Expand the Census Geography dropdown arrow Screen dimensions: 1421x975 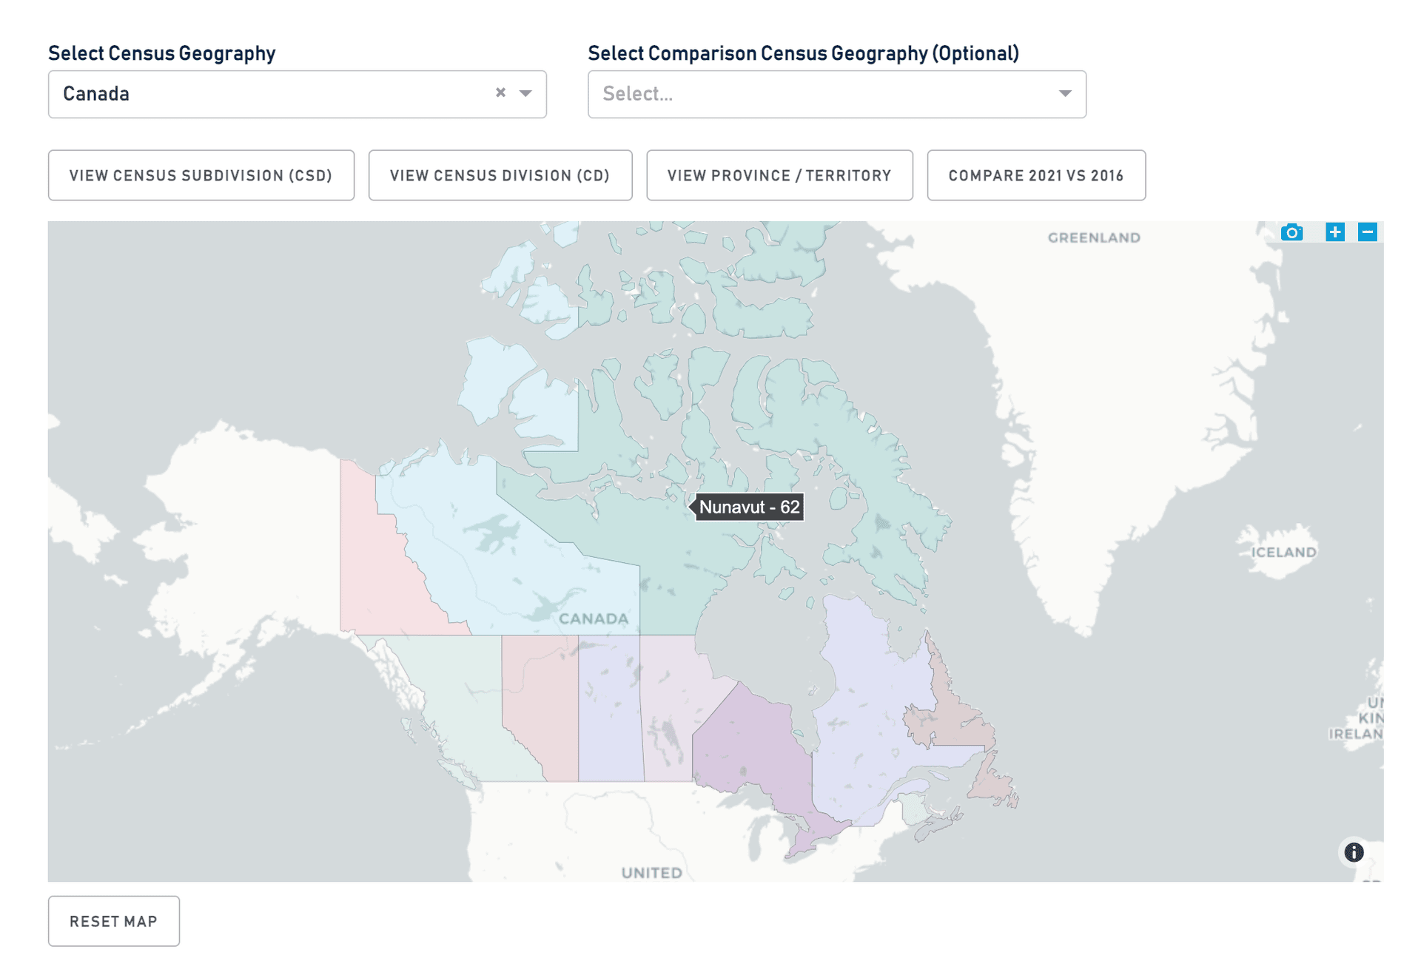525,93
